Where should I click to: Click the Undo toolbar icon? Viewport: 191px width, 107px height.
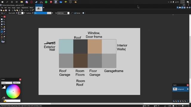tap(25, 10)
